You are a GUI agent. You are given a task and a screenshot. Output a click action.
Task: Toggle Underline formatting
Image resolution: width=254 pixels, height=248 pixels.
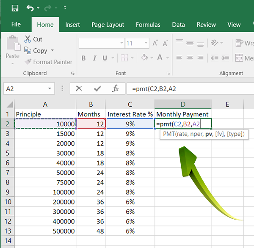point(105,58)
